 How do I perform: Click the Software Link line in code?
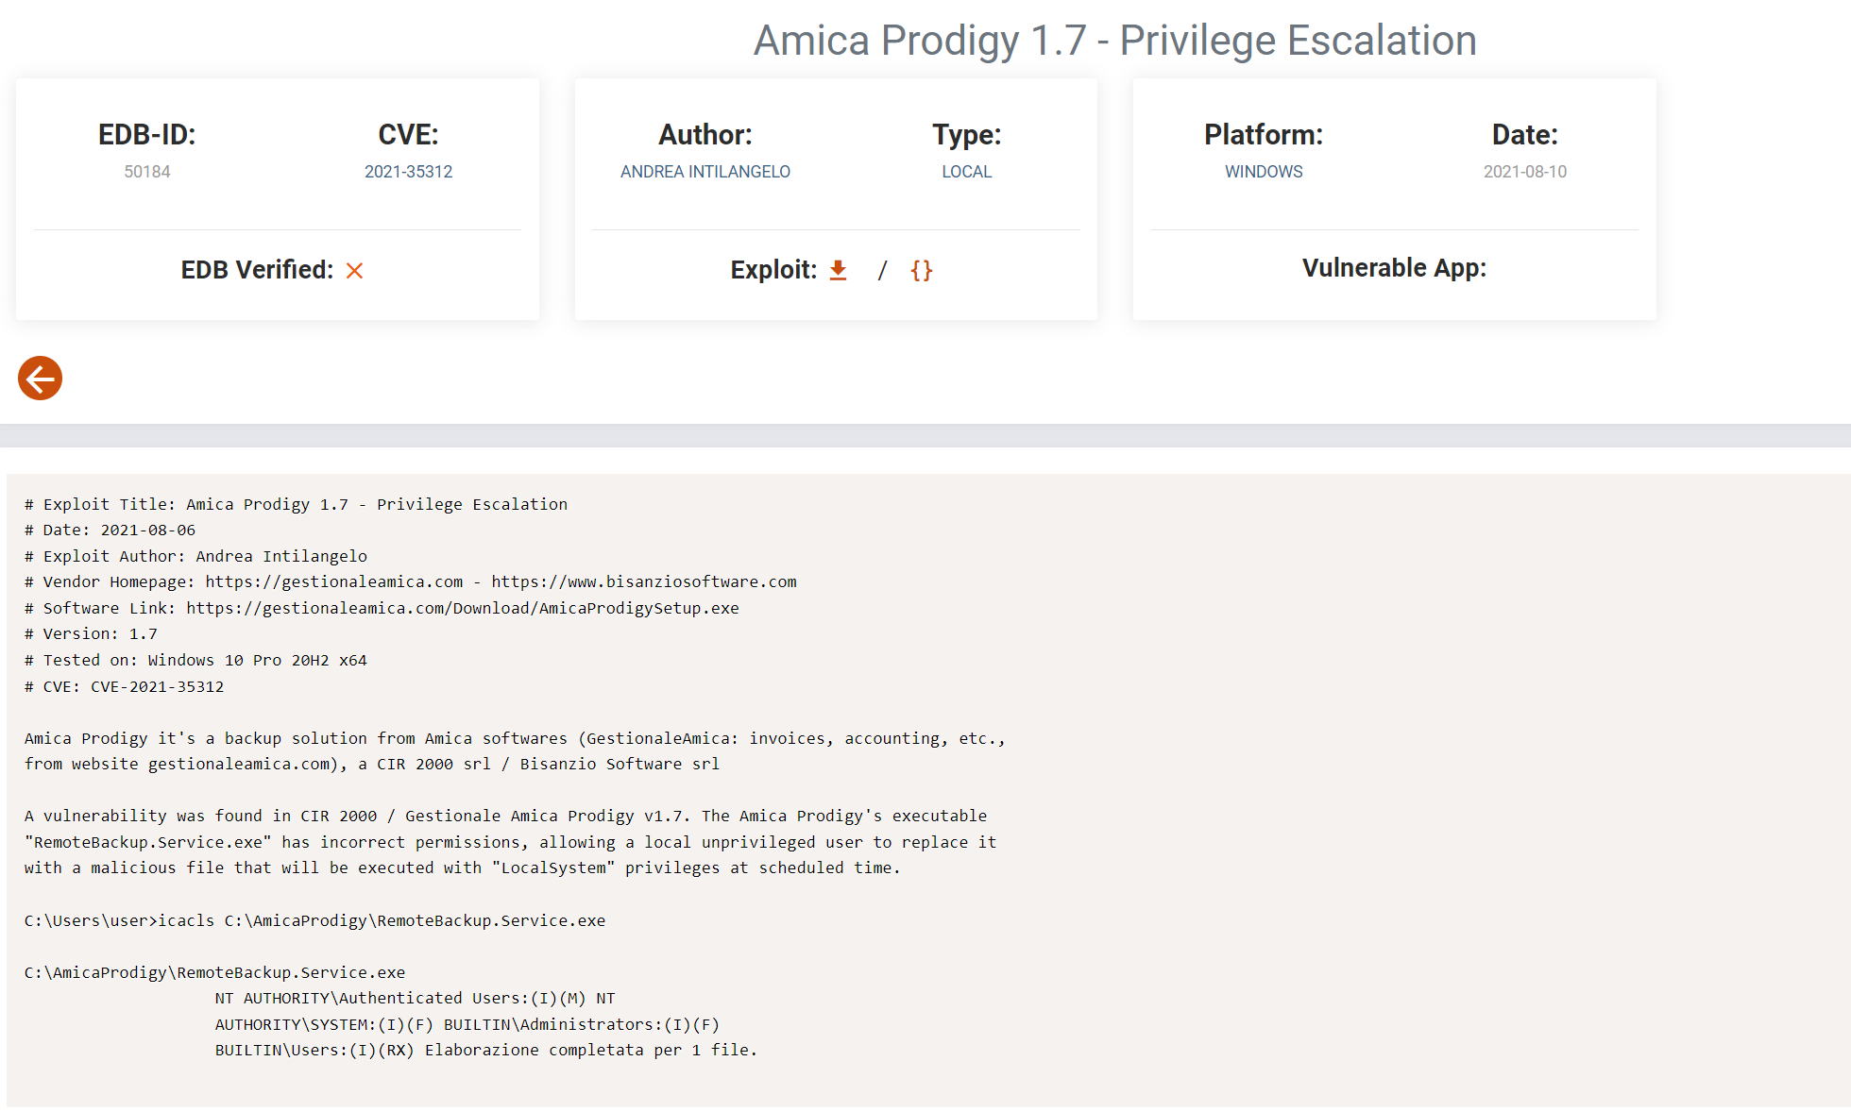382,608
